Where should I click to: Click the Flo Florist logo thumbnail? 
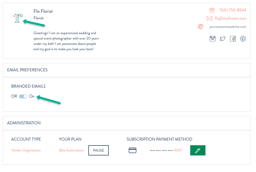17,18
